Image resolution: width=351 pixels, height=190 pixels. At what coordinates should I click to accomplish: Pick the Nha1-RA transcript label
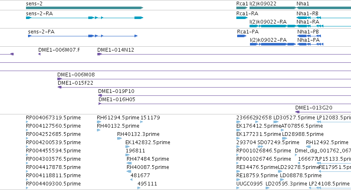click(308, 22)
